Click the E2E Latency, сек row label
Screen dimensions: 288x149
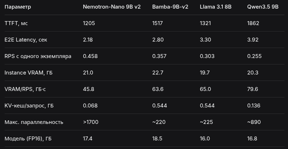26,40
